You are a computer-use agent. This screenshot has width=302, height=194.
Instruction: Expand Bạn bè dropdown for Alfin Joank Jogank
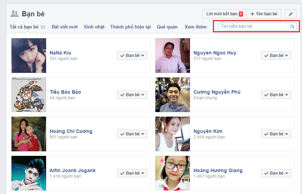(132, 173)
